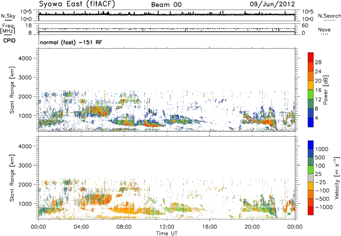Click the red top of the power colorbar
The width and height of the screenshot is (341, 236).
point(311,57)
